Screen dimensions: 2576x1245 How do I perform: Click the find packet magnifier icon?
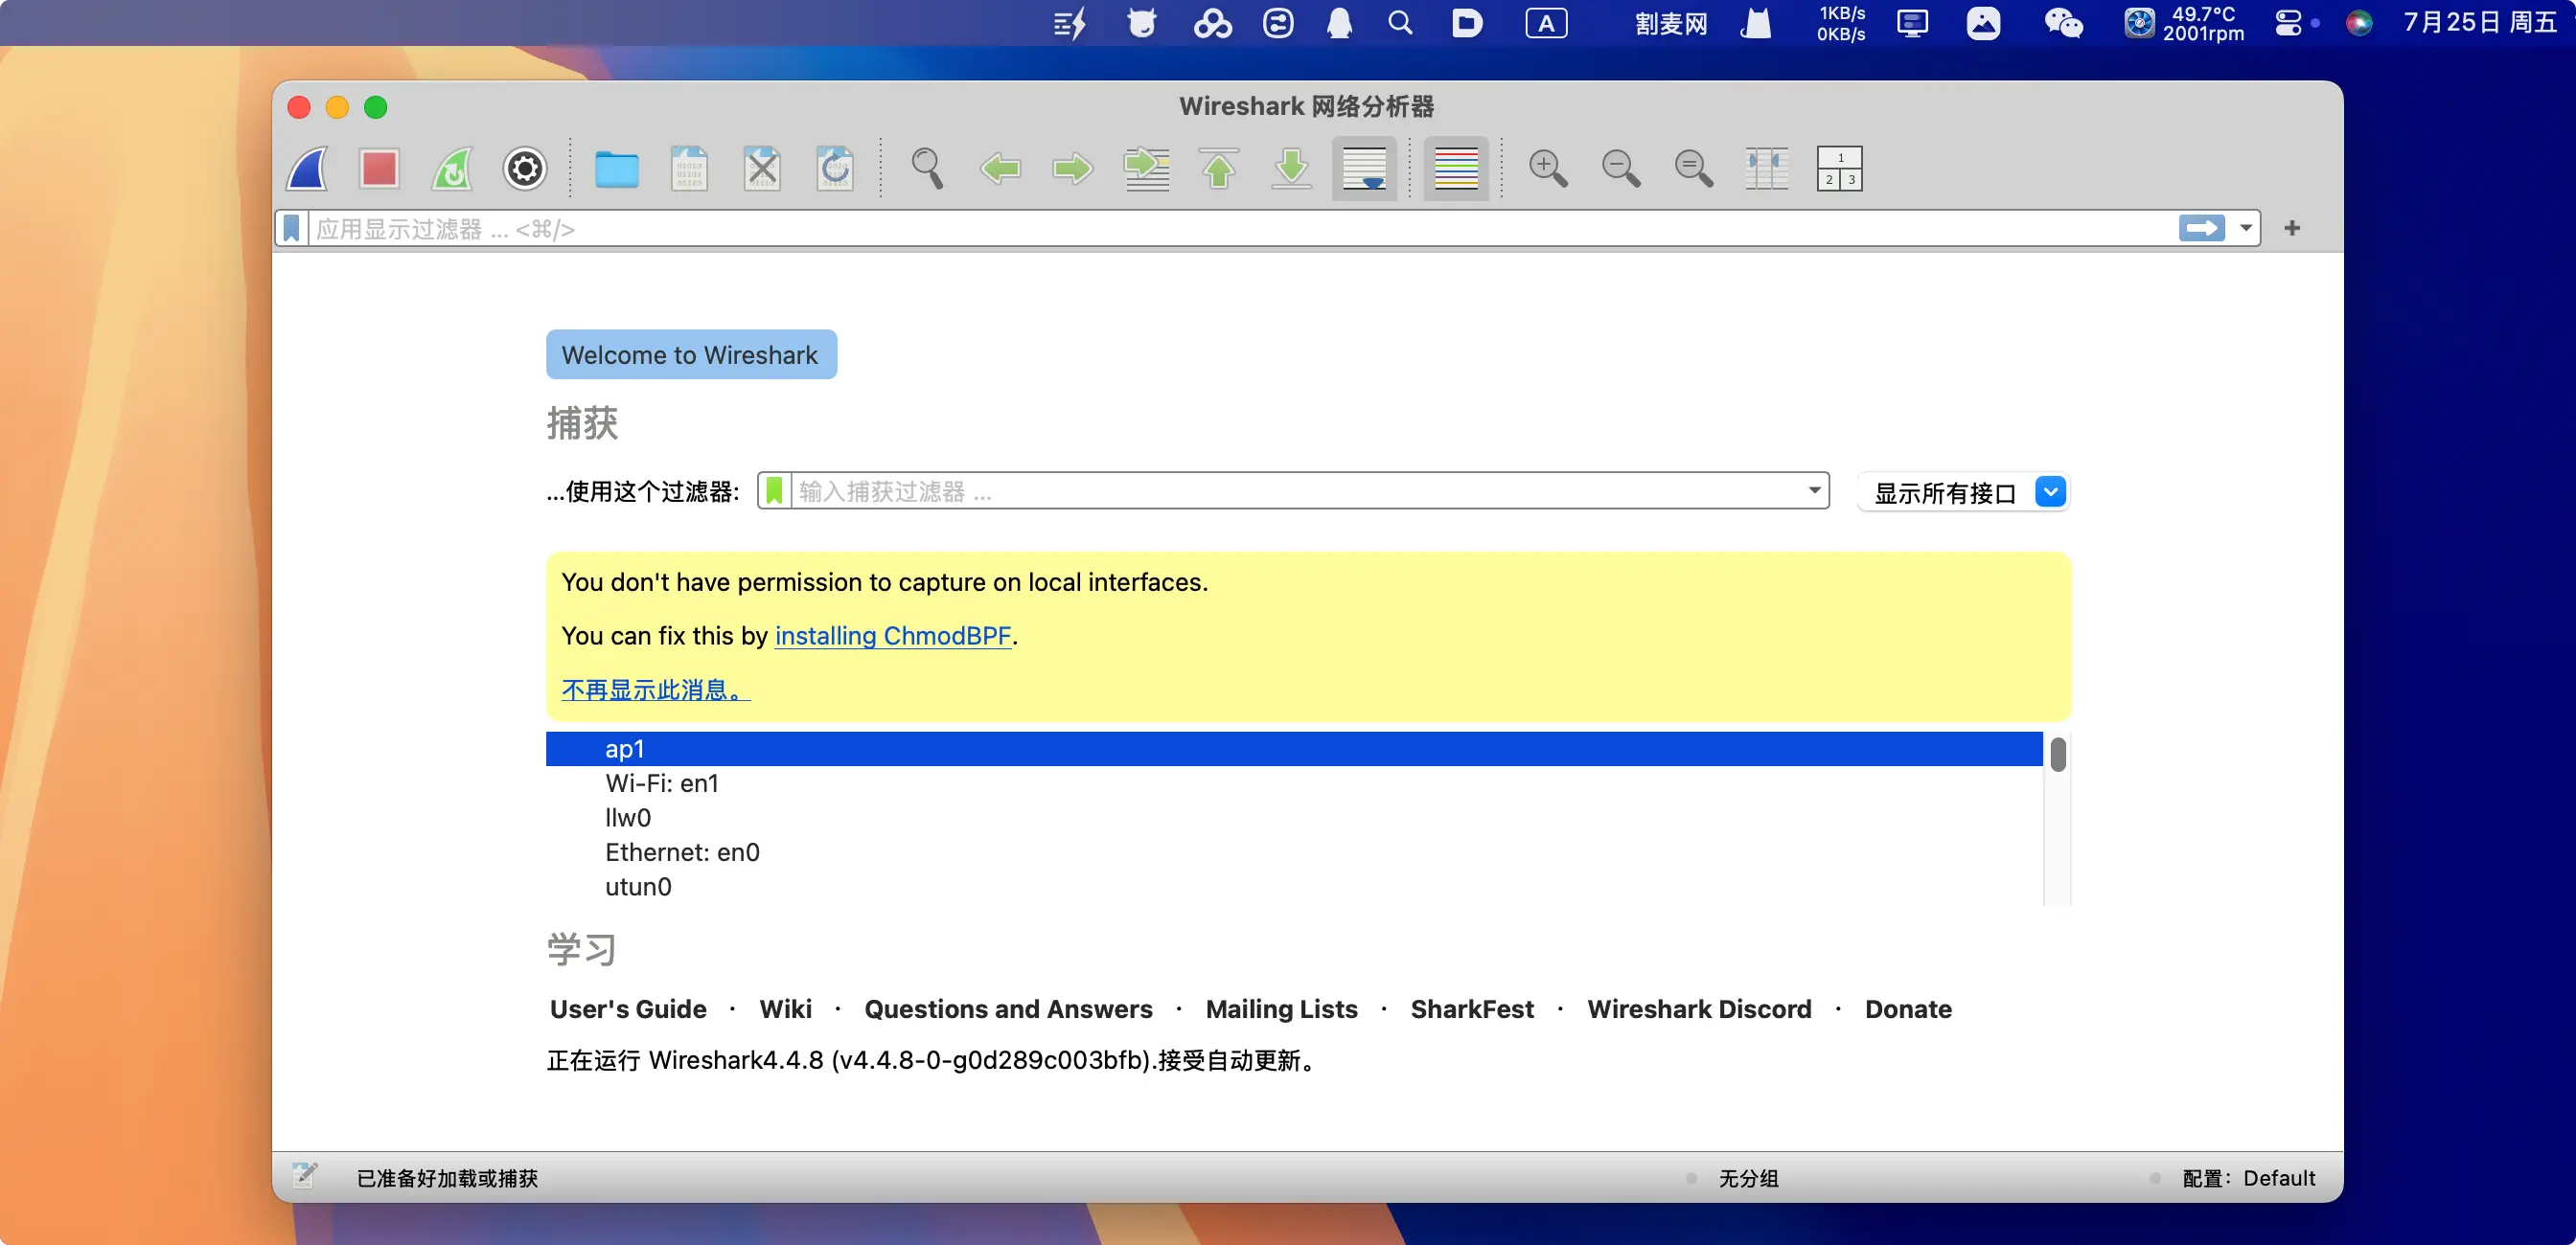[x=927, y=168]
